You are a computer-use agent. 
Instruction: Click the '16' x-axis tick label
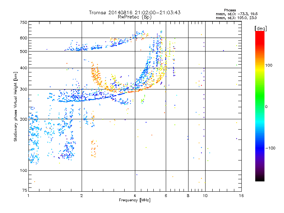click(241, 196)
